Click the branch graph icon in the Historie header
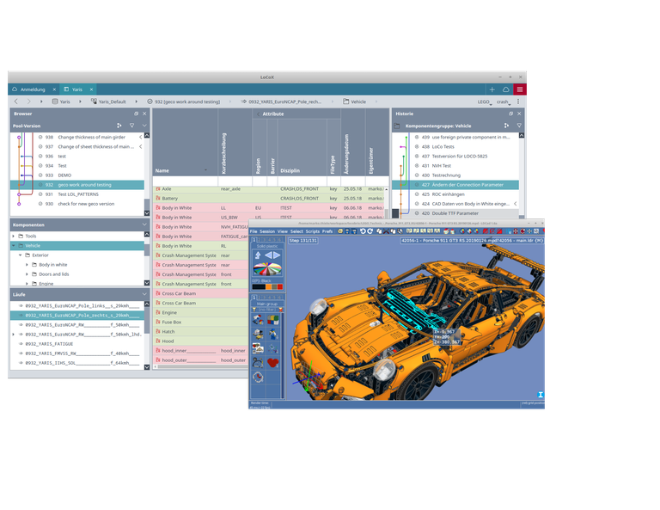 pos(506,126)
